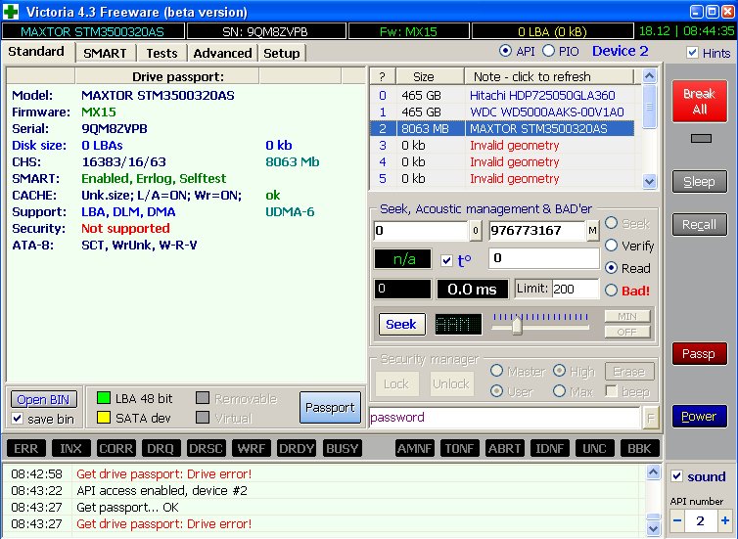Click the Passport button
Viewport: 738px width, 539px height.
pyautogui.click(x=330, y=407)
